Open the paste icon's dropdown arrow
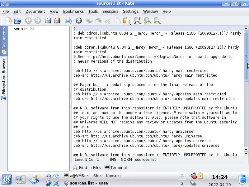249x187 pixels. [130, 24]
